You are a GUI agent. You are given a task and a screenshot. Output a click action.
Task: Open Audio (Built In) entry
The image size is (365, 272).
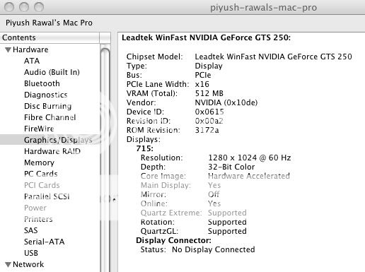pos(52,72)
